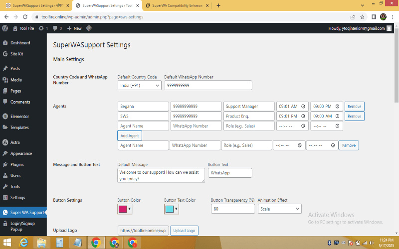399x249 pixels.
Task: Open Plugins menu
Action: pos(17,164)
